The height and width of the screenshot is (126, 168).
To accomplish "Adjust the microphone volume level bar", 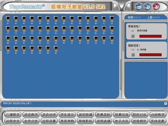I will pos(150,36).
